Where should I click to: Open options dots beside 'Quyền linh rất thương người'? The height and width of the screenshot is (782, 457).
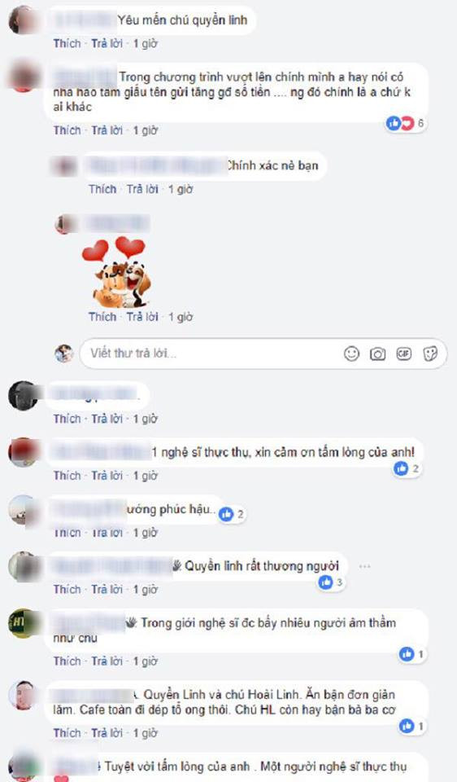pos(364,567)
